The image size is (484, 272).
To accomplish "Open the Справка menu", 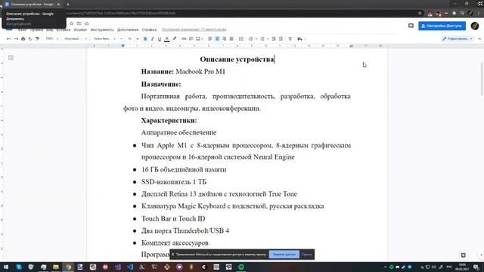I will (149, 29).
